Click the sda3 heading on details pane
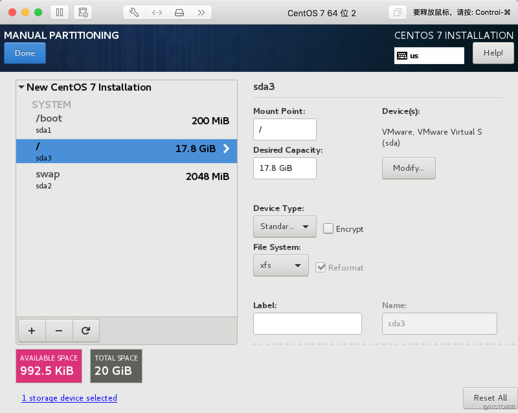 264,87
